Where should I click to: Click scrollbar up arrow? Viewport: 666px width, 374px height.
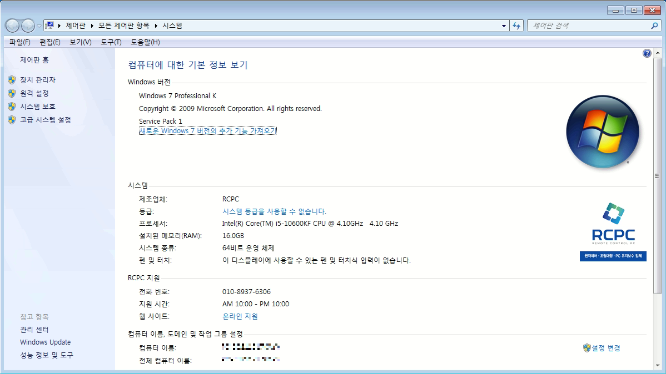click(x=658, y=53)
